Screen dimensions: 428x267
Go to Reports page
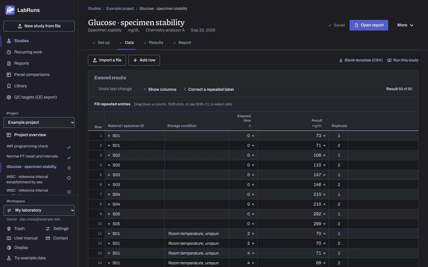tap(39, 63)
